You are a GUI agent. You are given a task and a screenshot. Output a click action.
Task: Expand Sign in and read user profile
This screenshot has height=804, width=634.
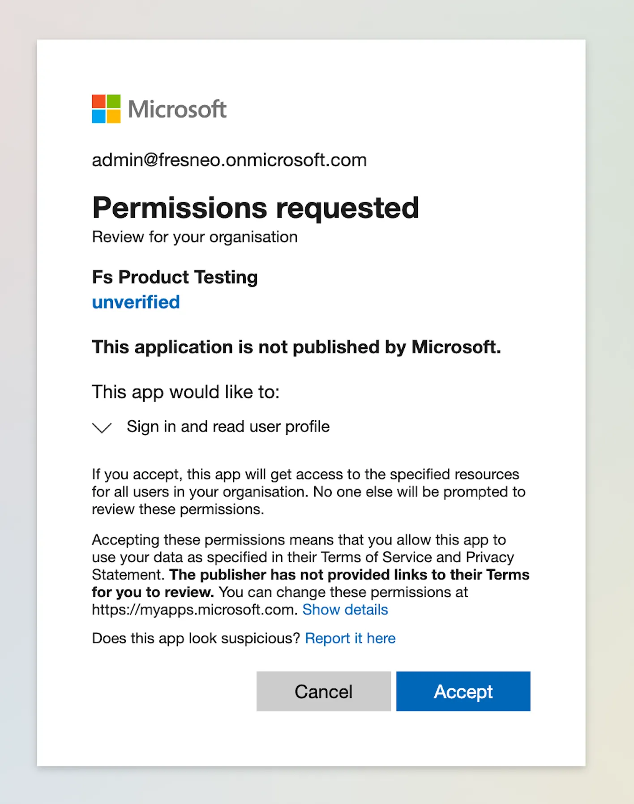click(x=228, y=427)
